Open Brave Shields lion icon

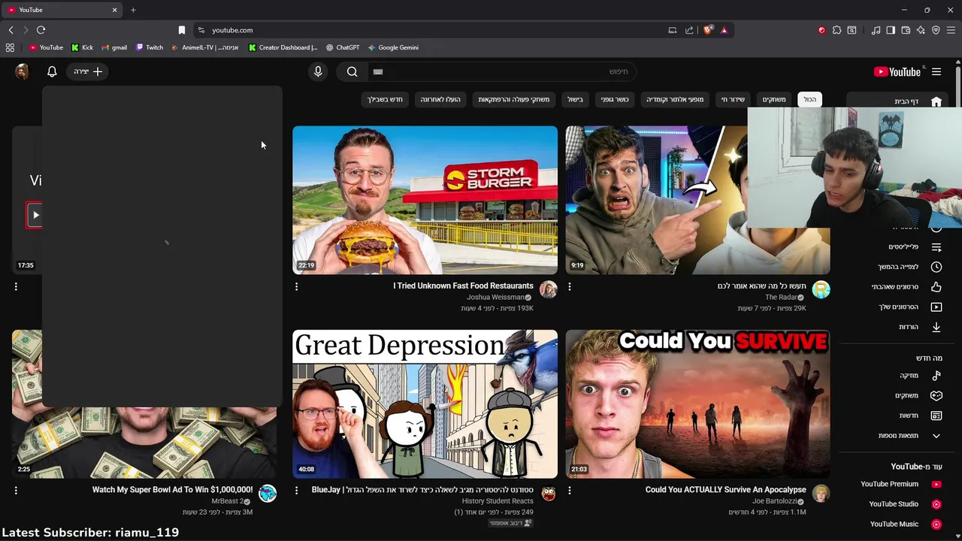coord(707,30)
